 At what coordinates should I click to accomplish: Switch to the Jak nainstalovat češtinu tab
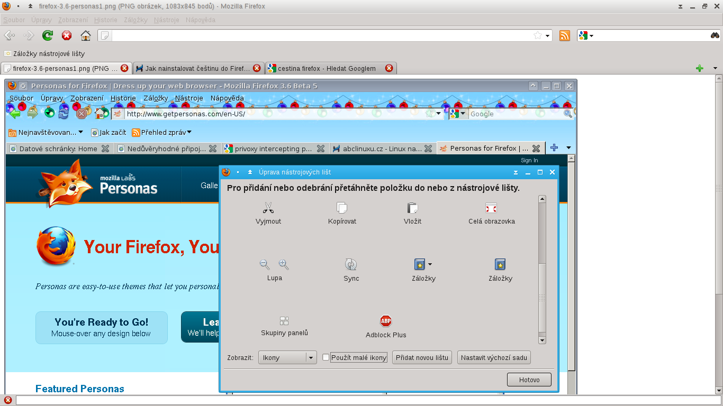coord(197,68)
